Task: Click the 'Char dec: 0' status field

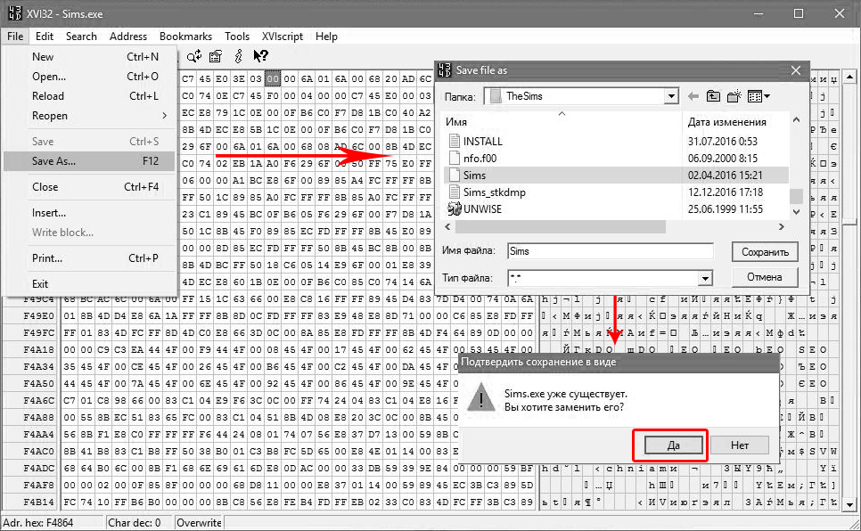Action: point(139,523)
